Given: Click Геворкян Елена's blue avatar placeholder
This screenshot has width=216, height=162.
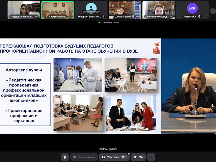Looking at the screenshot, I should coord(91,7).
